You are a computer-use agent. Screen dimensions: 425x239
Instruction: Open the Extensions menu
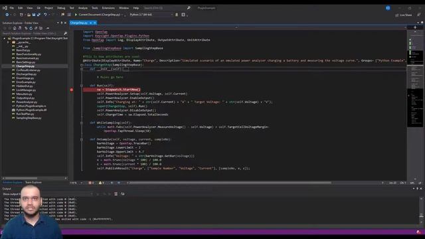click(108, 8)
